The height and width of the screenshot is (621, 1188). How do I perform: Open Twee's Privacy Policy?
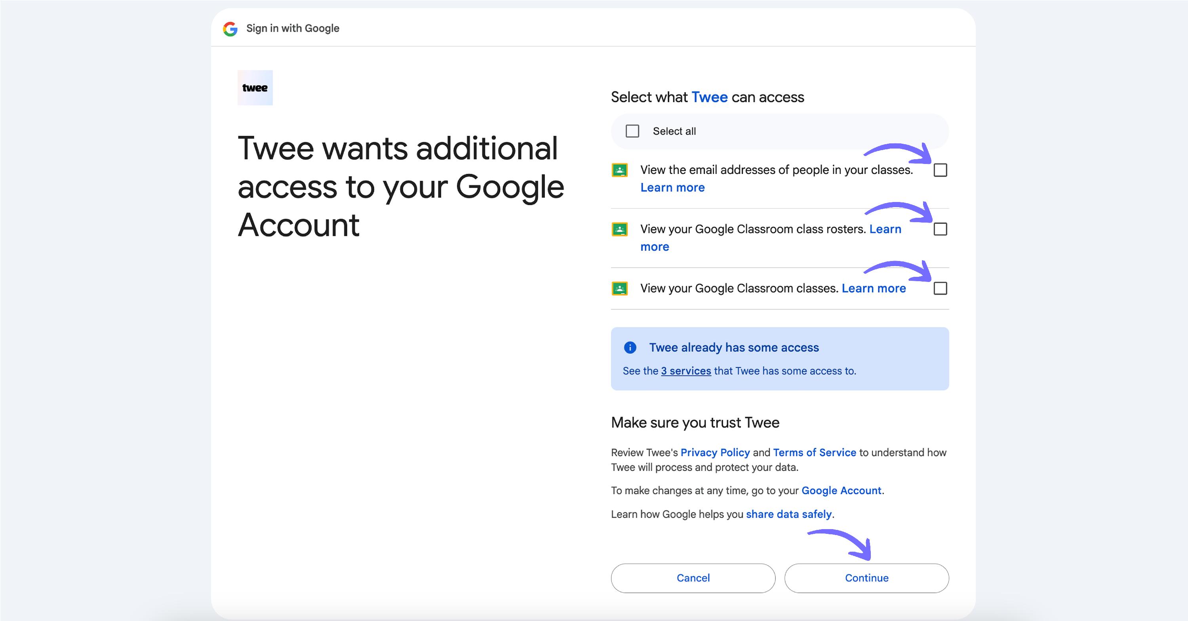click(715, 453)
